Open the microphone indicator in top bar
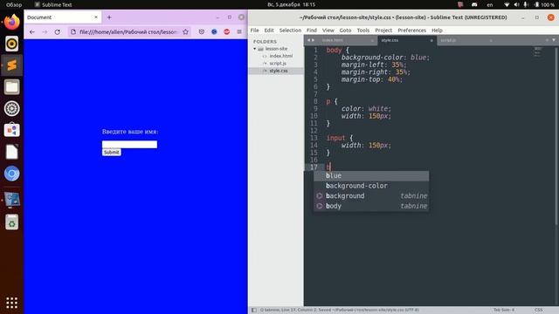Image resolution: width=559 pixels, height=314 pixels. [526, 4]
